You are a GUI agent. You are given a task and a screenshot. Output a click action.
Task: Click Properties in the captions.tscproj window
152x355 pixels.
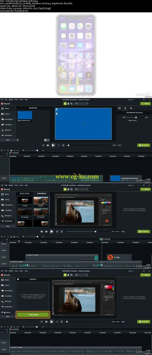point(144,321)
